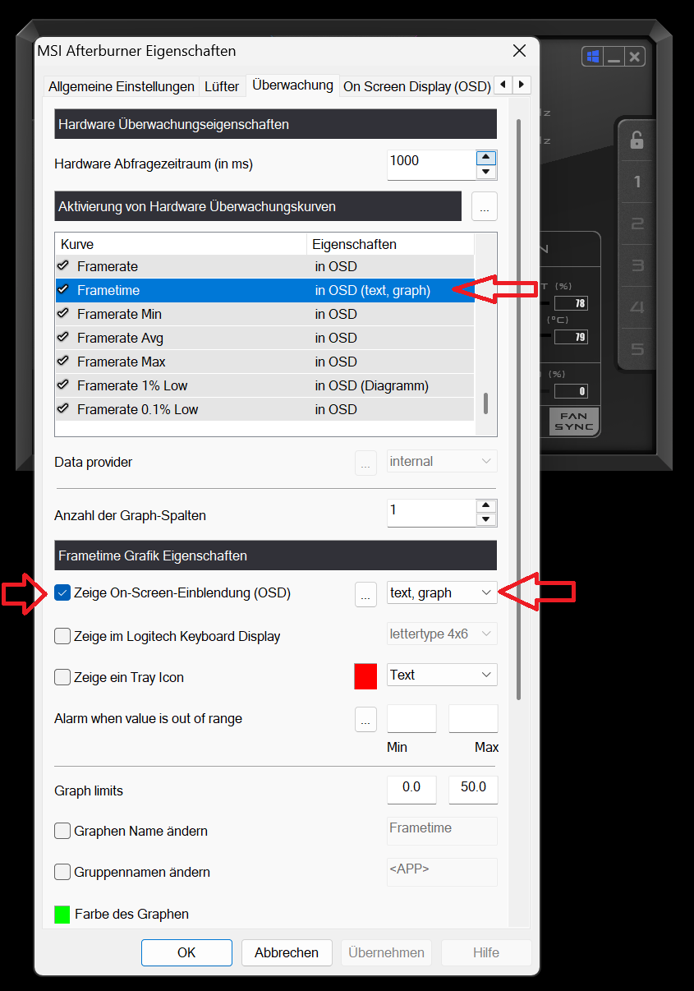Click the Eigenschaften column header
This screenshot has width=694, height=991.
pyautogui.click(x=391, y=244)
